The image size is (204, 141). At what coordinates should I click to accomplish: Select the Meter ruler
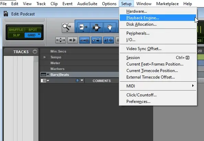click(79, 63)
